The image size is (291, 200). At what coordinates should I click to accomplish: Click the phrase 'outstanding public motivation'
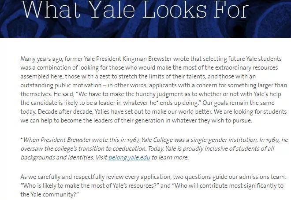point(61,85)
